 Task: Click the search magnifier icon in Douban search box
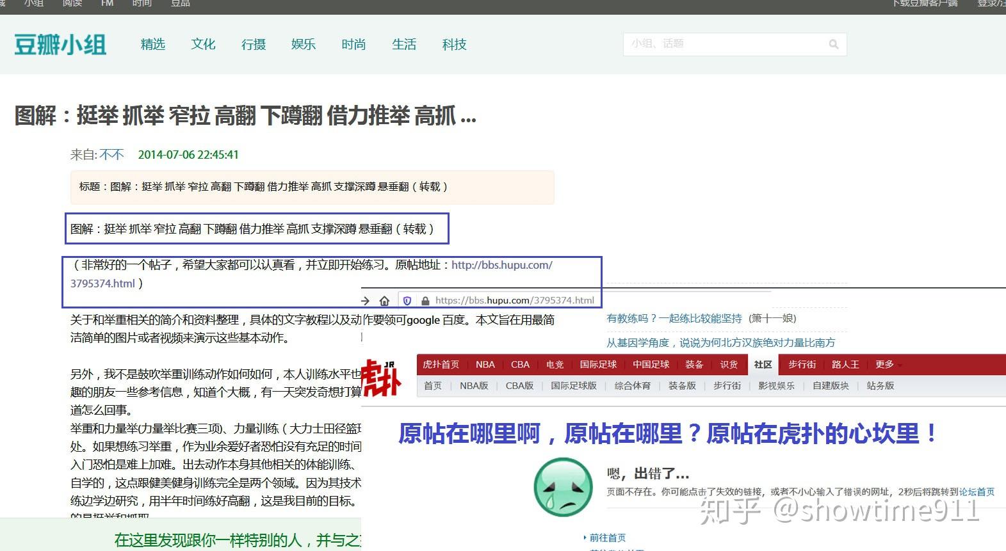[x=833, y=44]
